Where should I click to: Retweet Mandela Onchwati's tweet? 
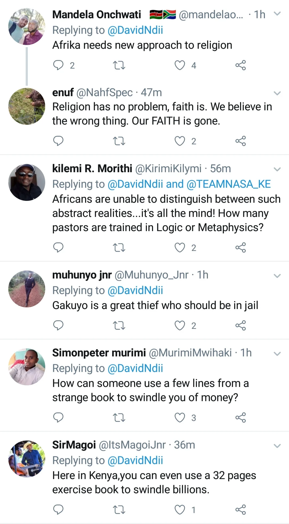pyautogui.click(x=119, y=65)
